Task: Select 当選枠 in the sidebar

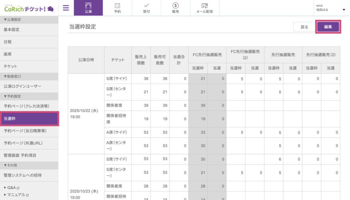Action: click(x=29, y=118)
